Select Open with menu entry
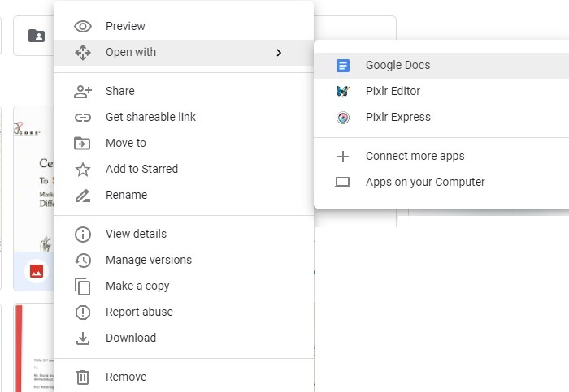 [184, 53]
